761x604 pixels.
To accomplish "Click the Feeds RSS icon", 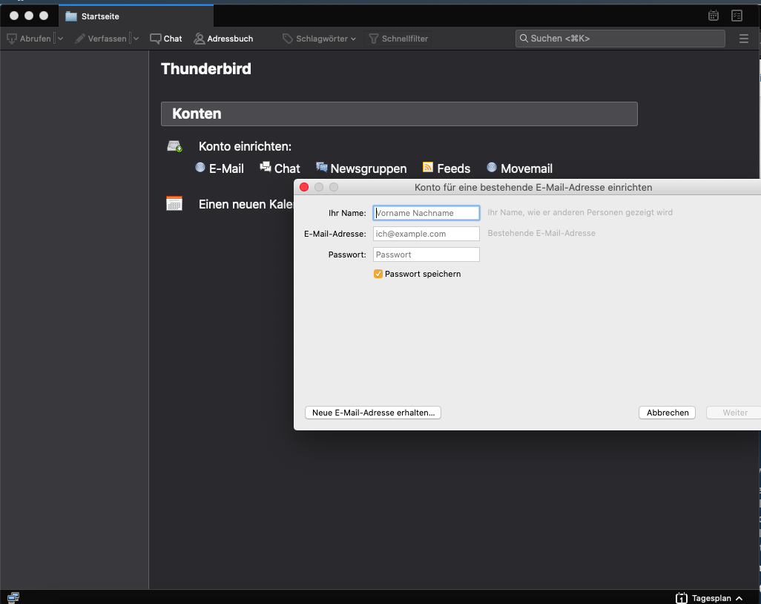I will click(428, 168).
